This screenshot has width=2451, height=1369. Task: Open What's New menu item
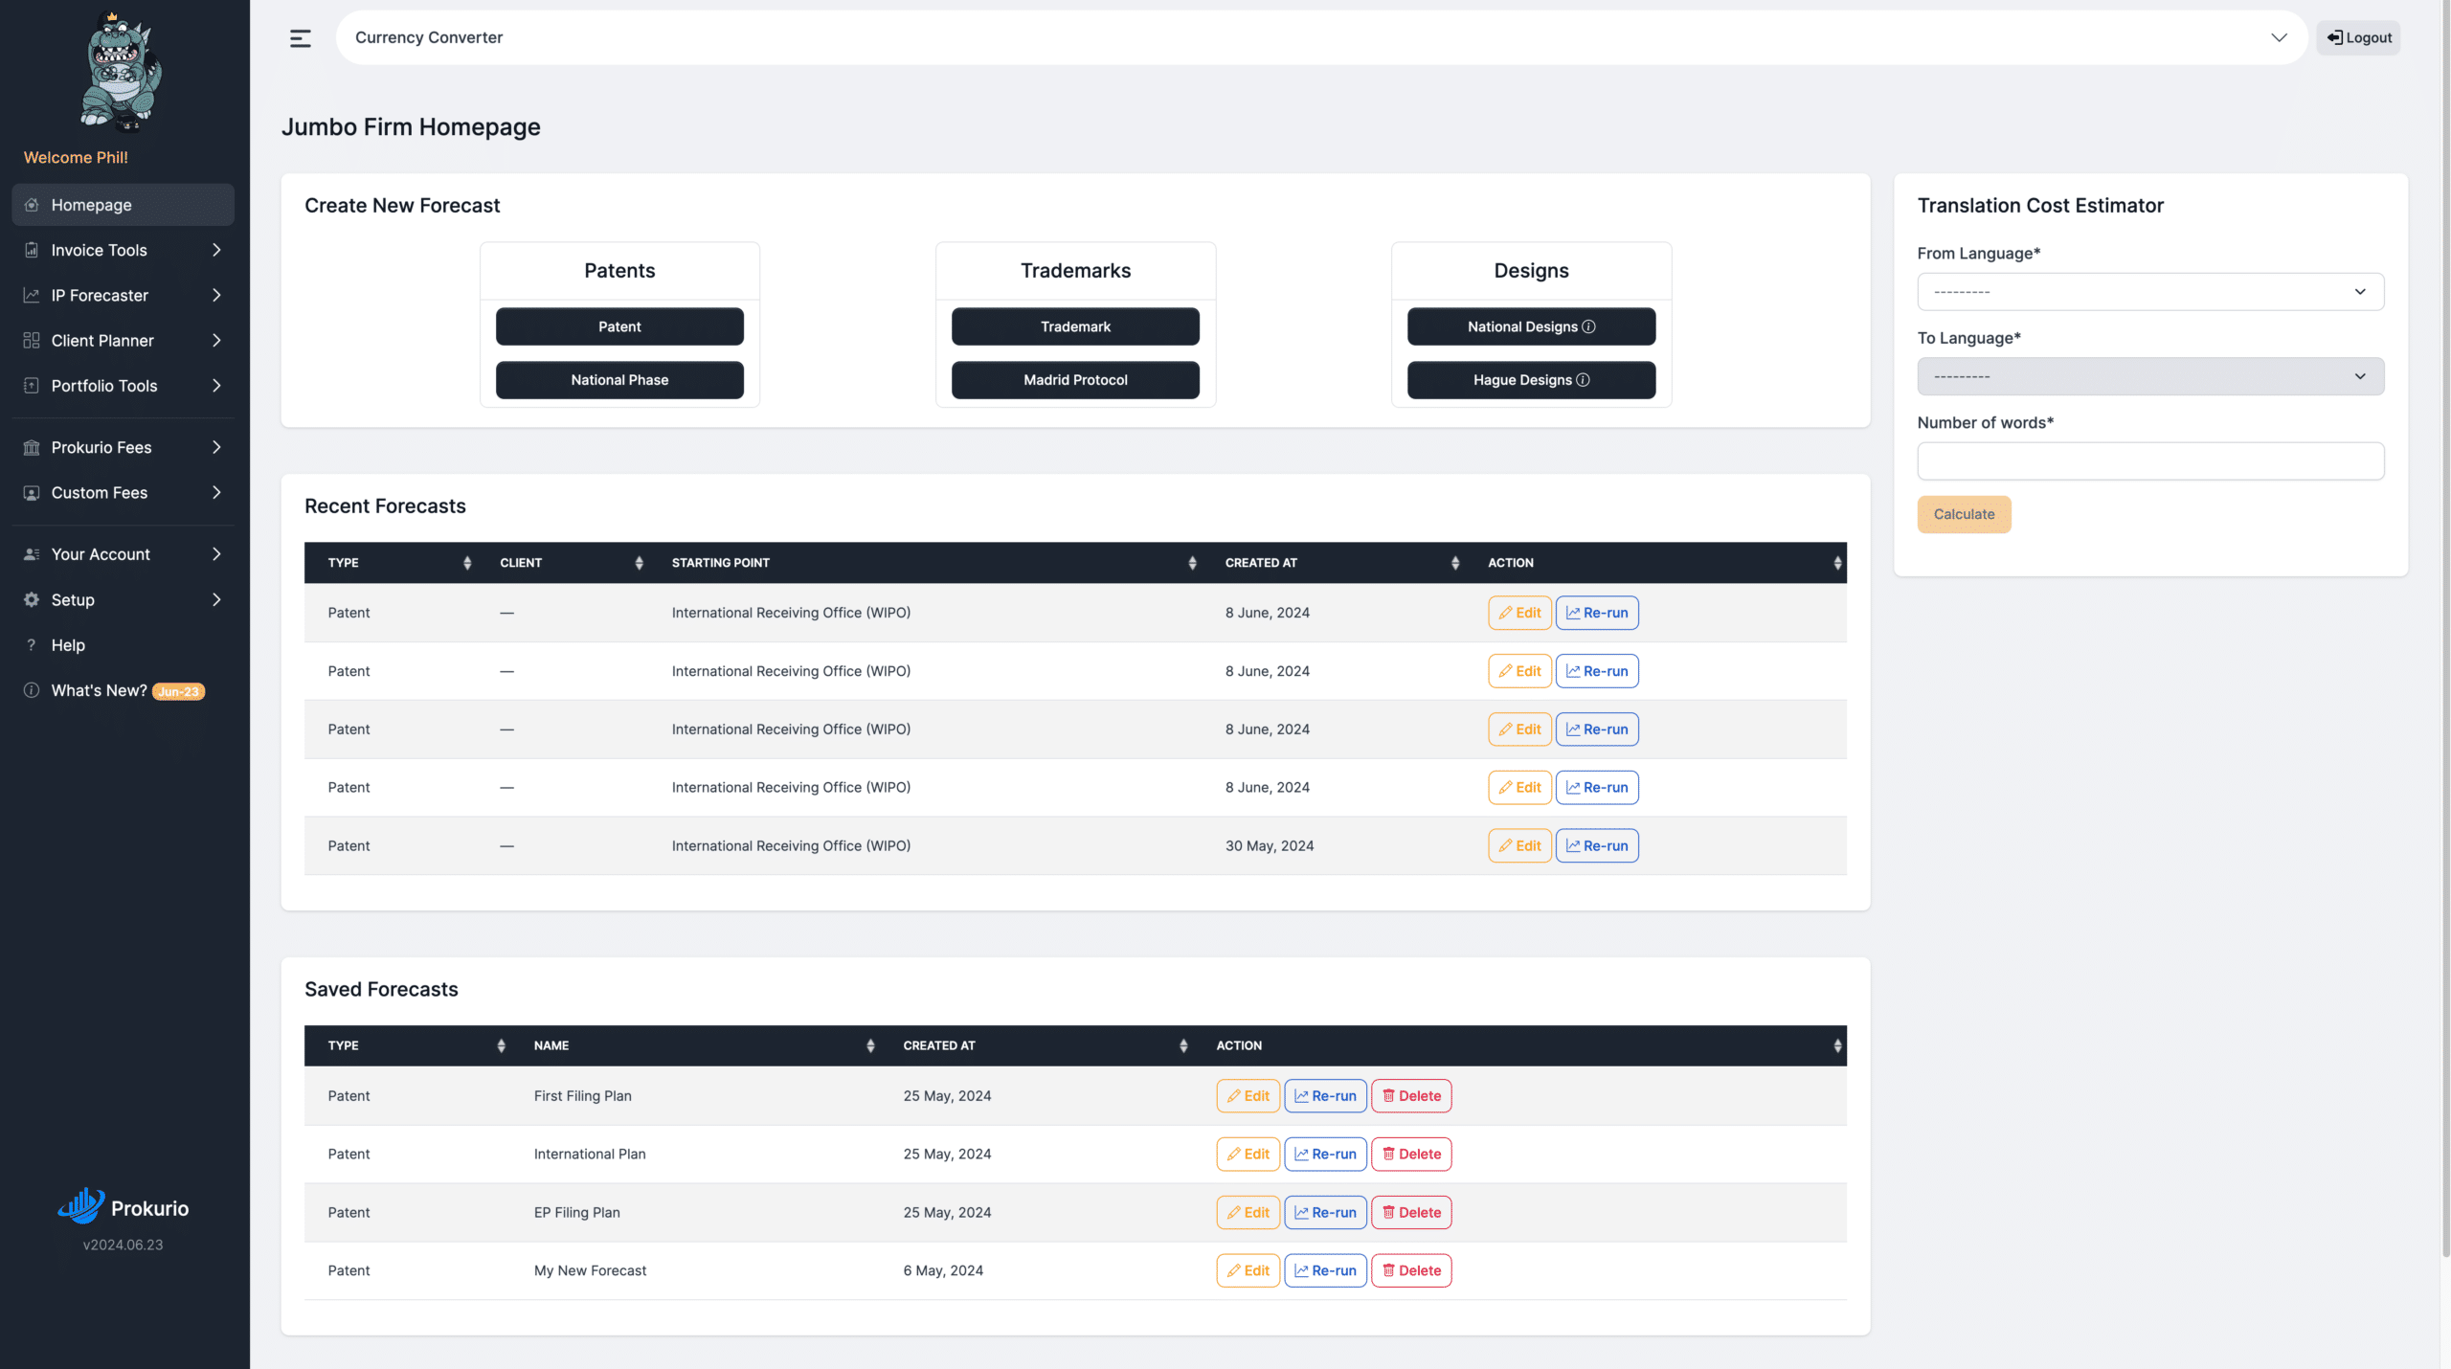pyautogui.click(x=123, y=689)
